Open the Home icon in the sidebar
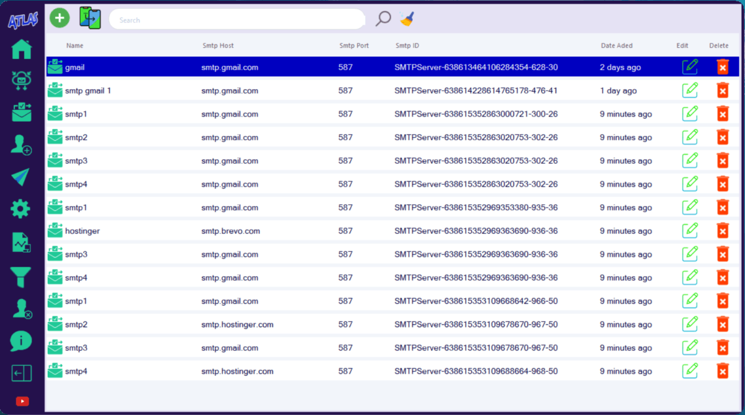The width and height of the screenshot is (745, 415). click(x=20, y=48)
